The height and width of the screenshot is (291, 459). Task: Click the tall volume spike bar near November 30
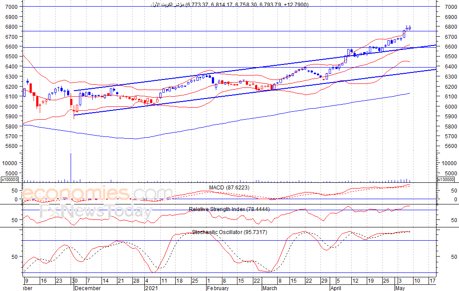coord(71,167)
